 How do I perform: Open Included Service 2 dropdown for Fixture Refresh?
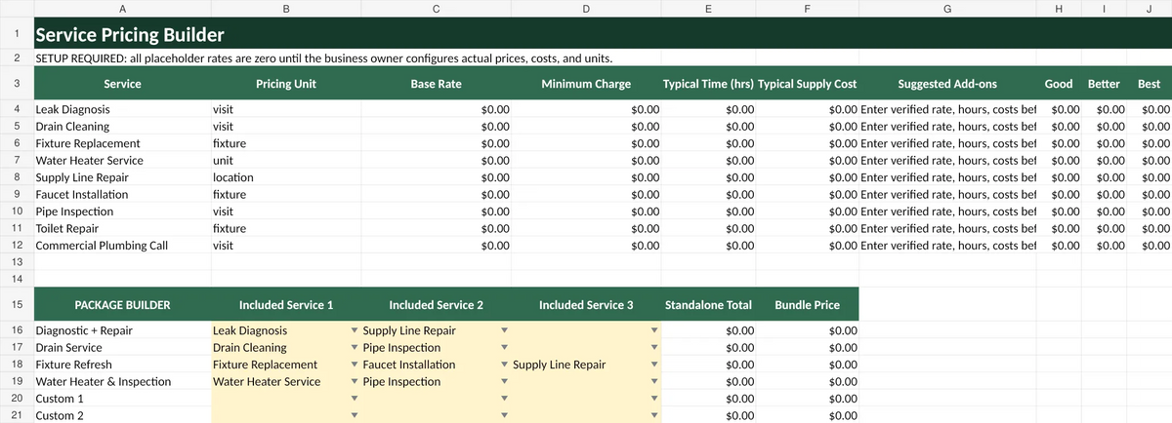[504, 365]
